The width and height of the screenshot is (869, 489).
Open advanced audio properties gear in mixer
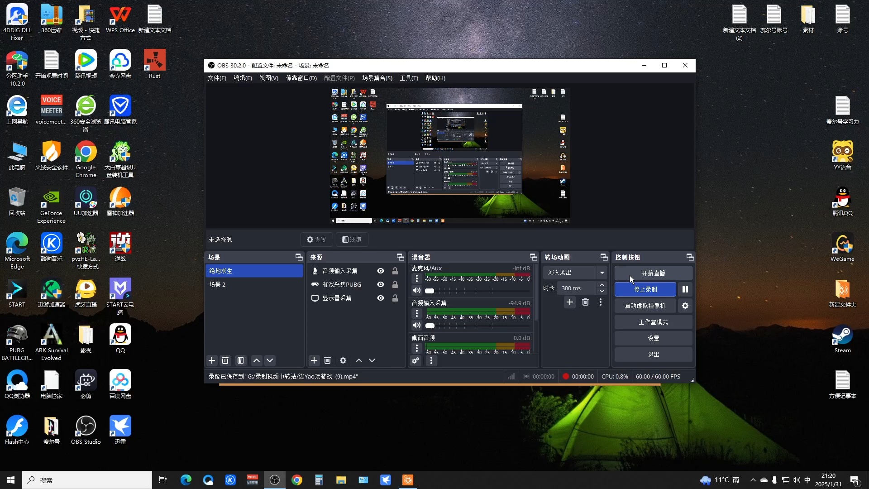415,360
